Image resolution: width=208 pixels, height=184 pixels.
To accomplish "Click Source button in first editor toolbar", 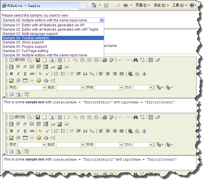I will [17, 60].
